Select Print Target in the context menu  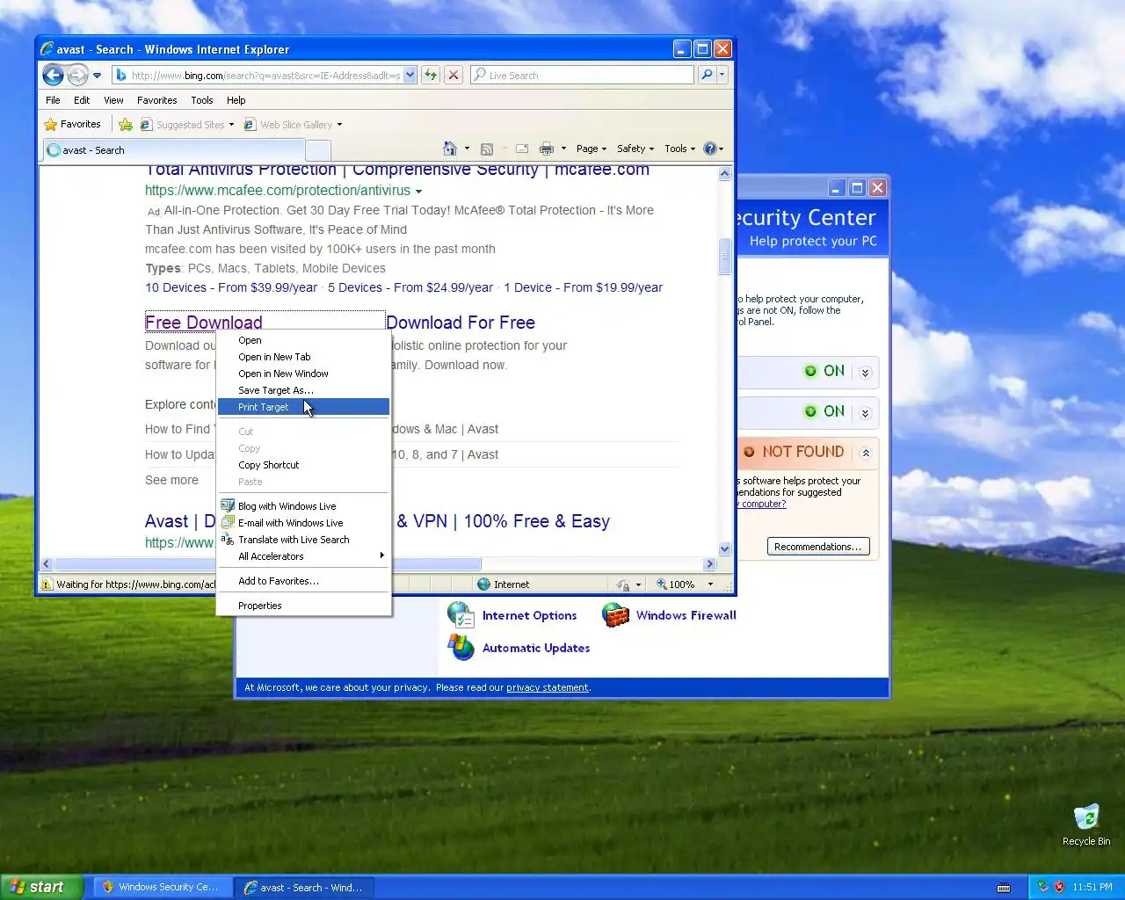click(x=303, y=407)
